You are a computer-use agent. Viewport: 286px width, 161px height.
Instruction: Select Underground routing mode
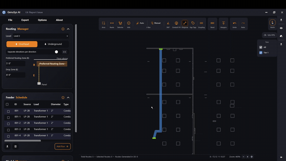point(53,44)
